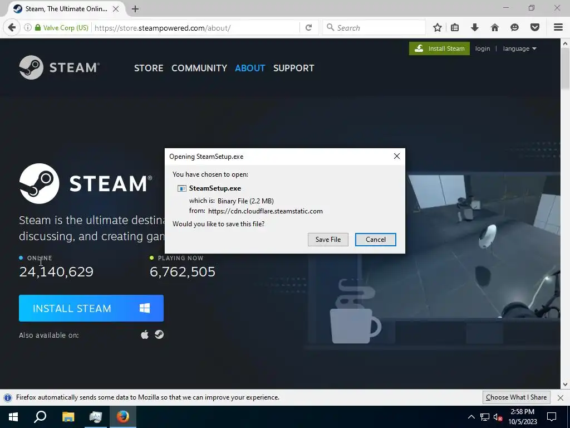Open Firefox hamburger menu
The image size is (570, 428).
(558, 28)
